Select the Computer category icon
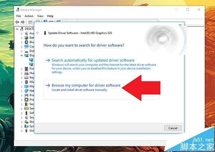 26,46
